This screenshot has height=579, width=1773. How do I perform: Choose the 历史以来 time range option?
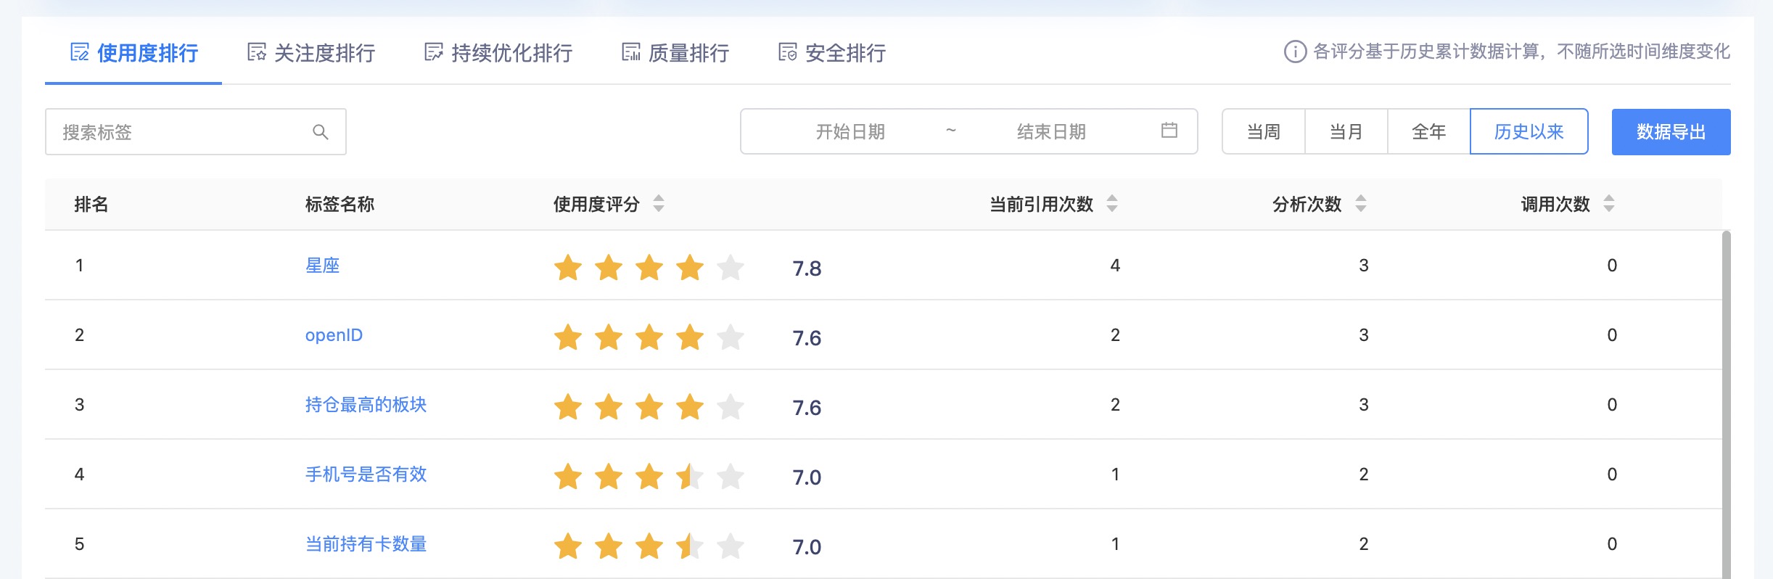click(1529, 131)
